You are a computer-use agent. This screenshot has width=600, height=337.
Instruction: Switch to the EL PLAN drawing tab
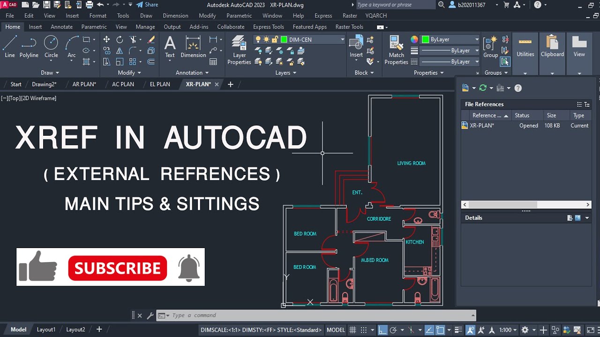tap(160, 84)
